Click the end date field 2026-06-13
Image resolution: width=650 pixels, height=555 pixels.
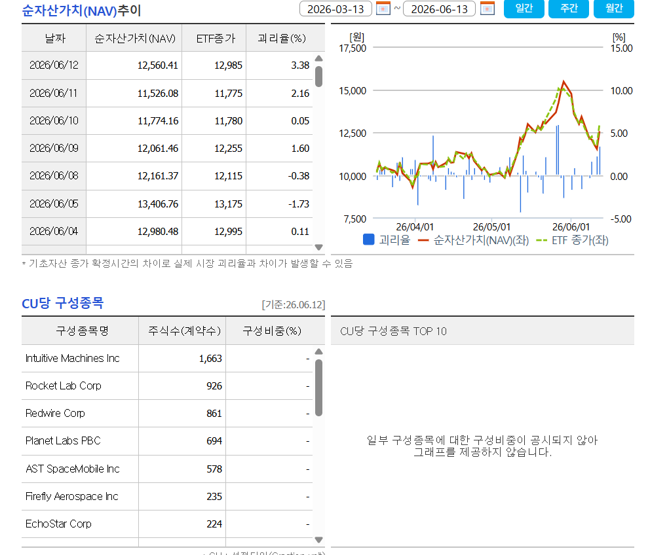[x=439, y=9]
